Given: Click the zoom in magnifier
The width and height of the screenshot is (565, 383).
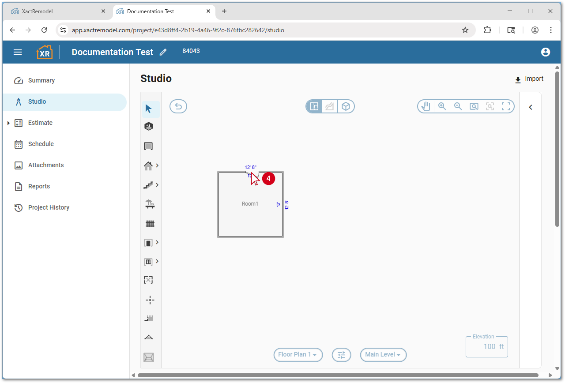Looking at the screenshot, I should point(442,106).
